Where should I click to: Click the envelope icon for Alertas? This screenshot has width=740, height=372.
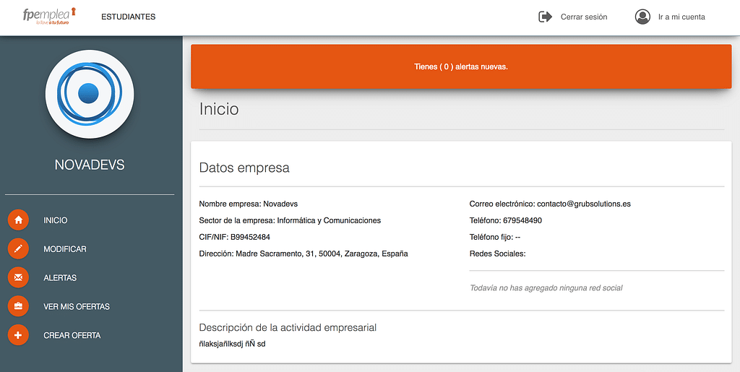pos(18,278)
